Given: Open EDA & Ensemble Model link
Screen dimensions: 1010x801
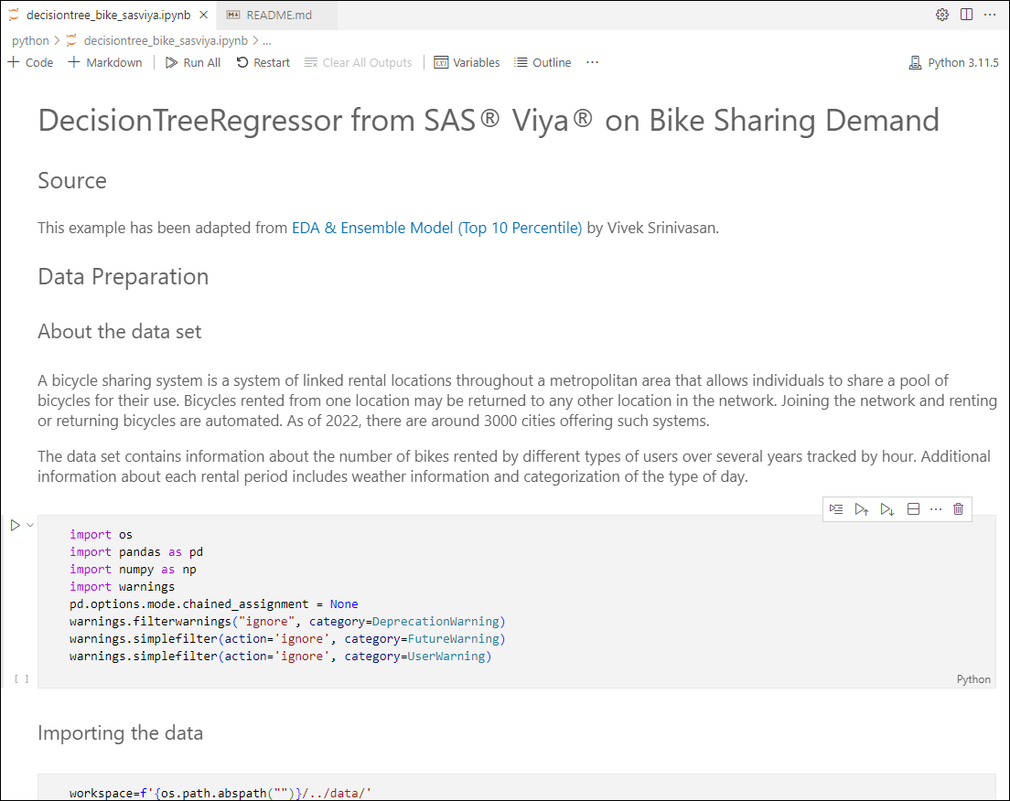Looking at the screenshot, I should (x=436, y=228).
